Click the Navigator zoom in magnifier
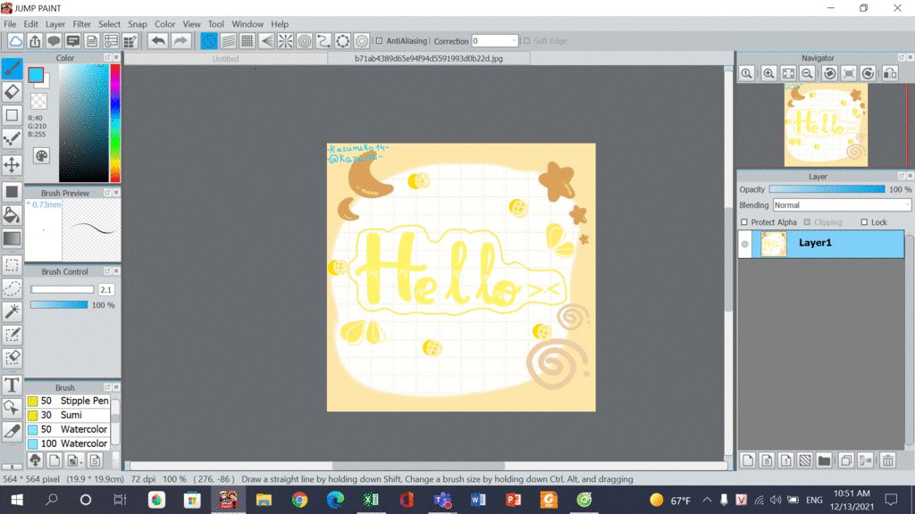 (x=768, y=73)
